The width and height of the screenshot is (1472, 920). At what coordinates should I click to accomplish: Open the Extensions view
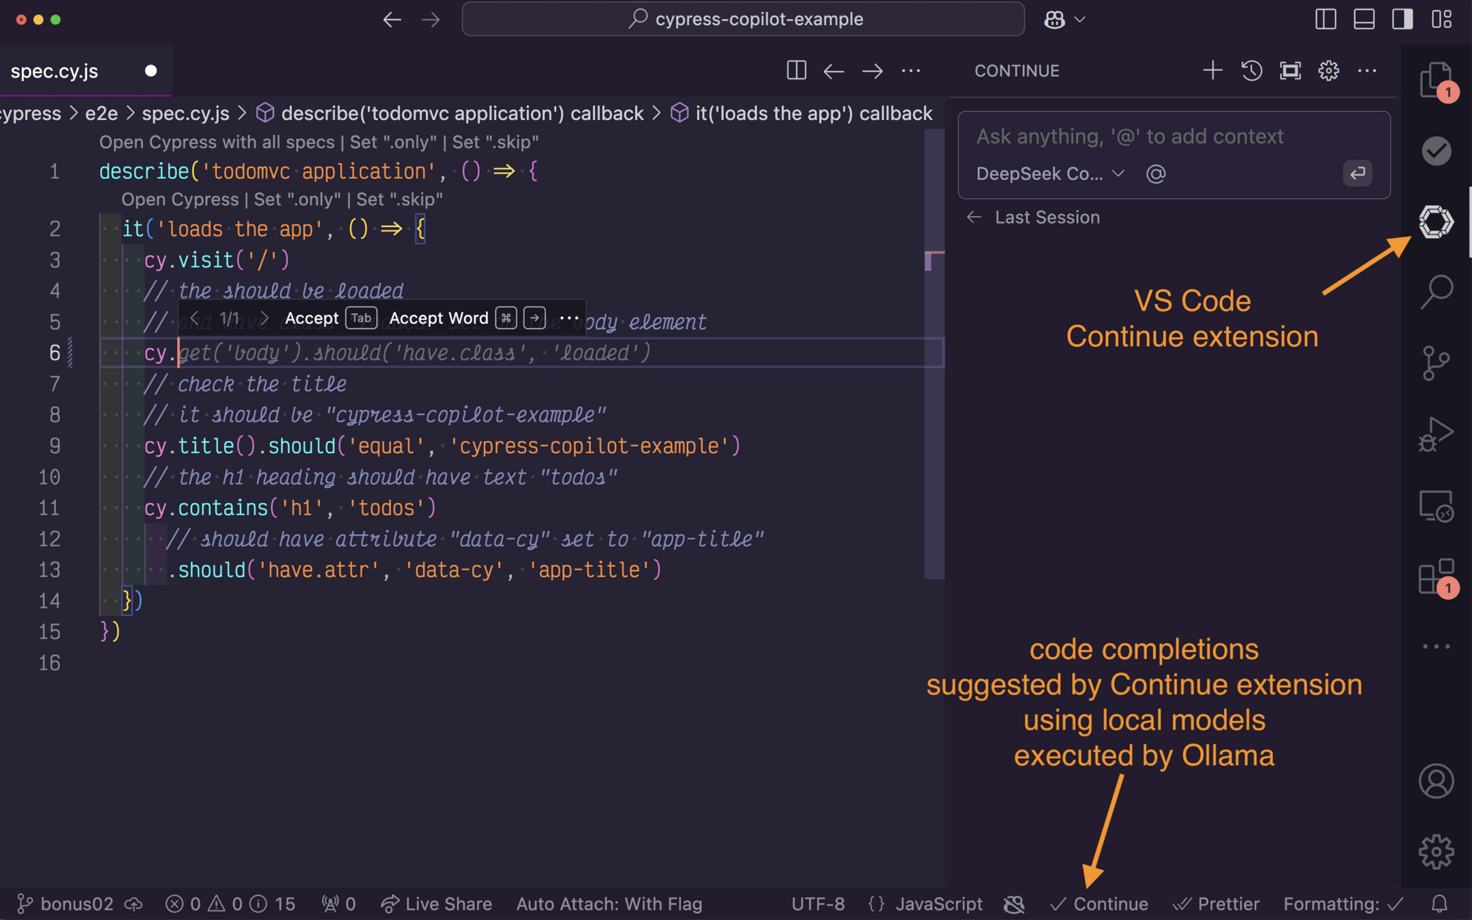(1436, 577)
